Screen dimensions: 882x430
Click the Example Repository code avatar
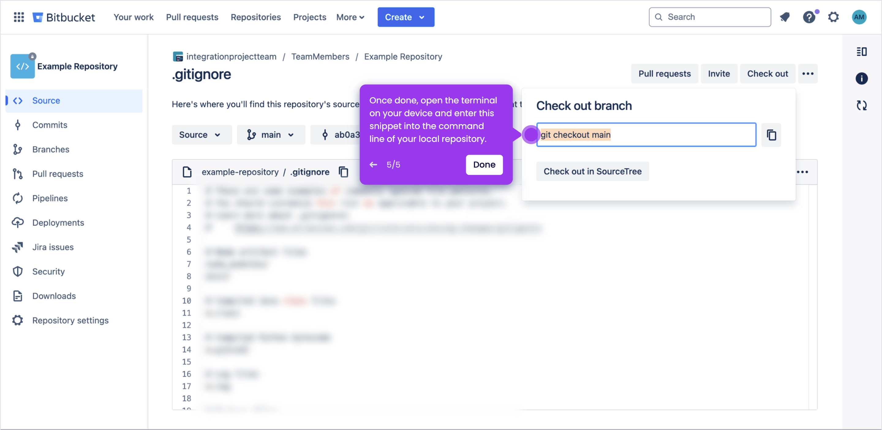pyautogui.click(x=23, y=66)
